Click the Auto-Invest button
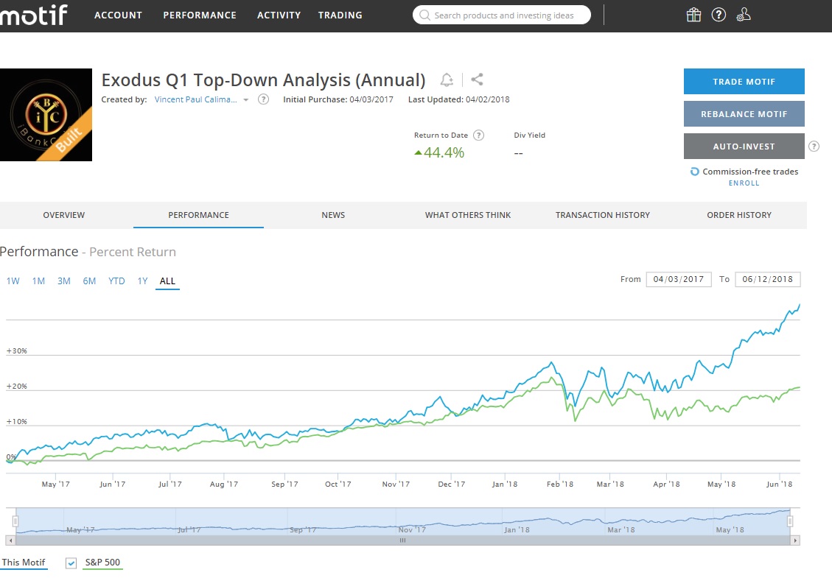 (x=744, y=147)
